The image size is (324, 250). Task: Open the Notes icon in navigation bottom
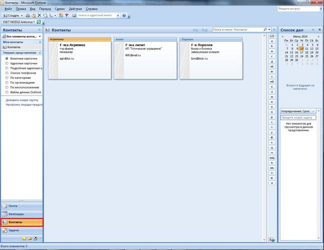tap(24, 239)
